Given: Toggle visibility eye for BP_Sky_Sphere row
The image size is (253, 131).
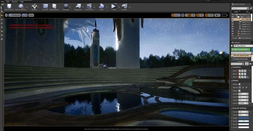Looking at the screenshot, I should tap(232, 19).
